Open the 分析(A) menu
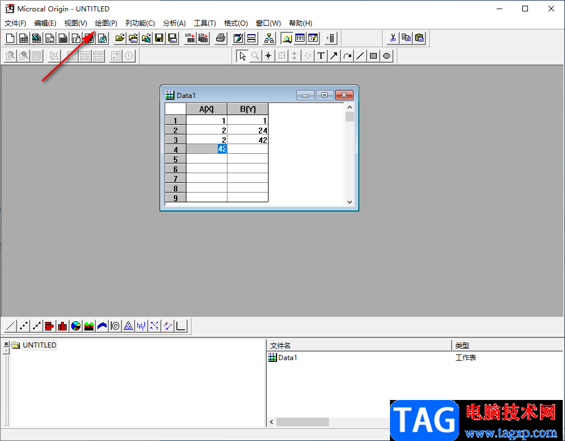The width and height of the screenshot is (565, 441). click(174, 23)
